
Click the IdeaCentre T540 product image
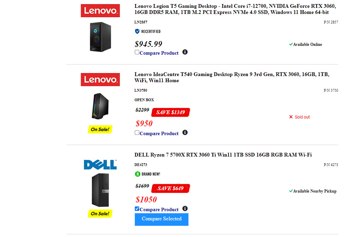click(100, 106)
